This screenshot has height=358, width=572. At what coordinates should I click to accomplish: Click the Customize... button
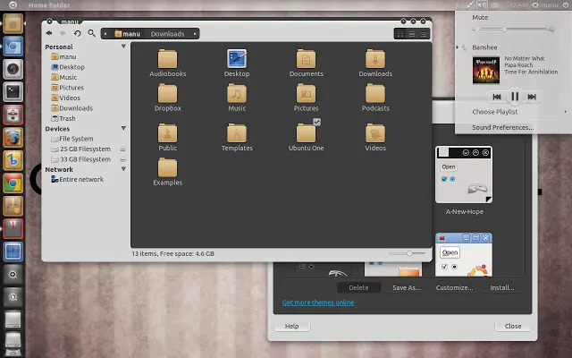(x=454, y=287)
